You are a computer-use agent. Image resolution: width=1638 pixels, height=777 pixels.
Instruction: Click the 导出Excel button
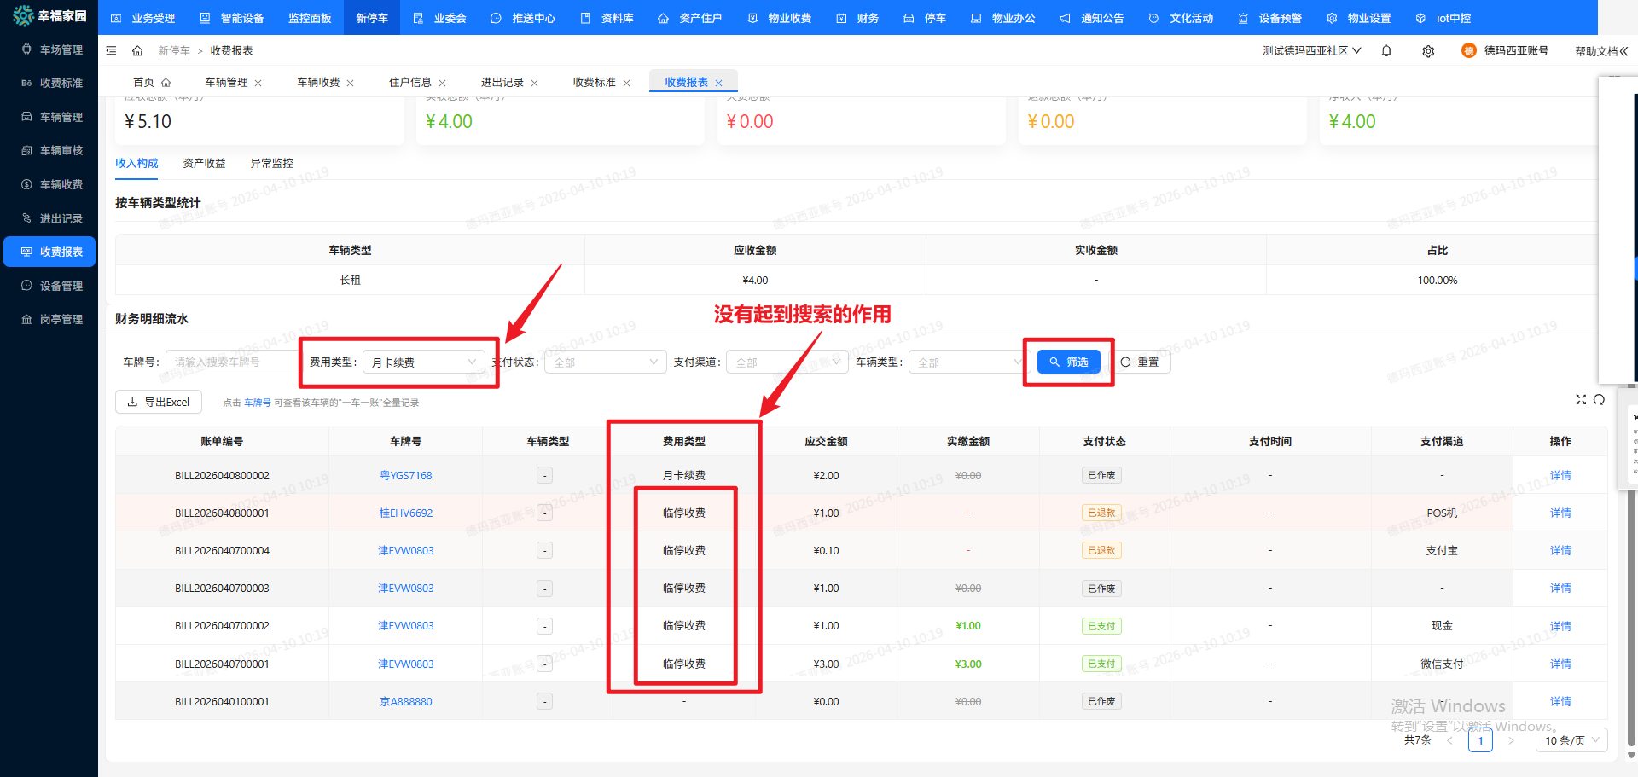point(159,402)
